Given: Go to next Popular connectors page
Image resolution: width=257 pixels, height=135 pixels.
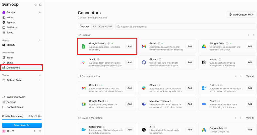Looking at the screenshot, I should (254, 35).
